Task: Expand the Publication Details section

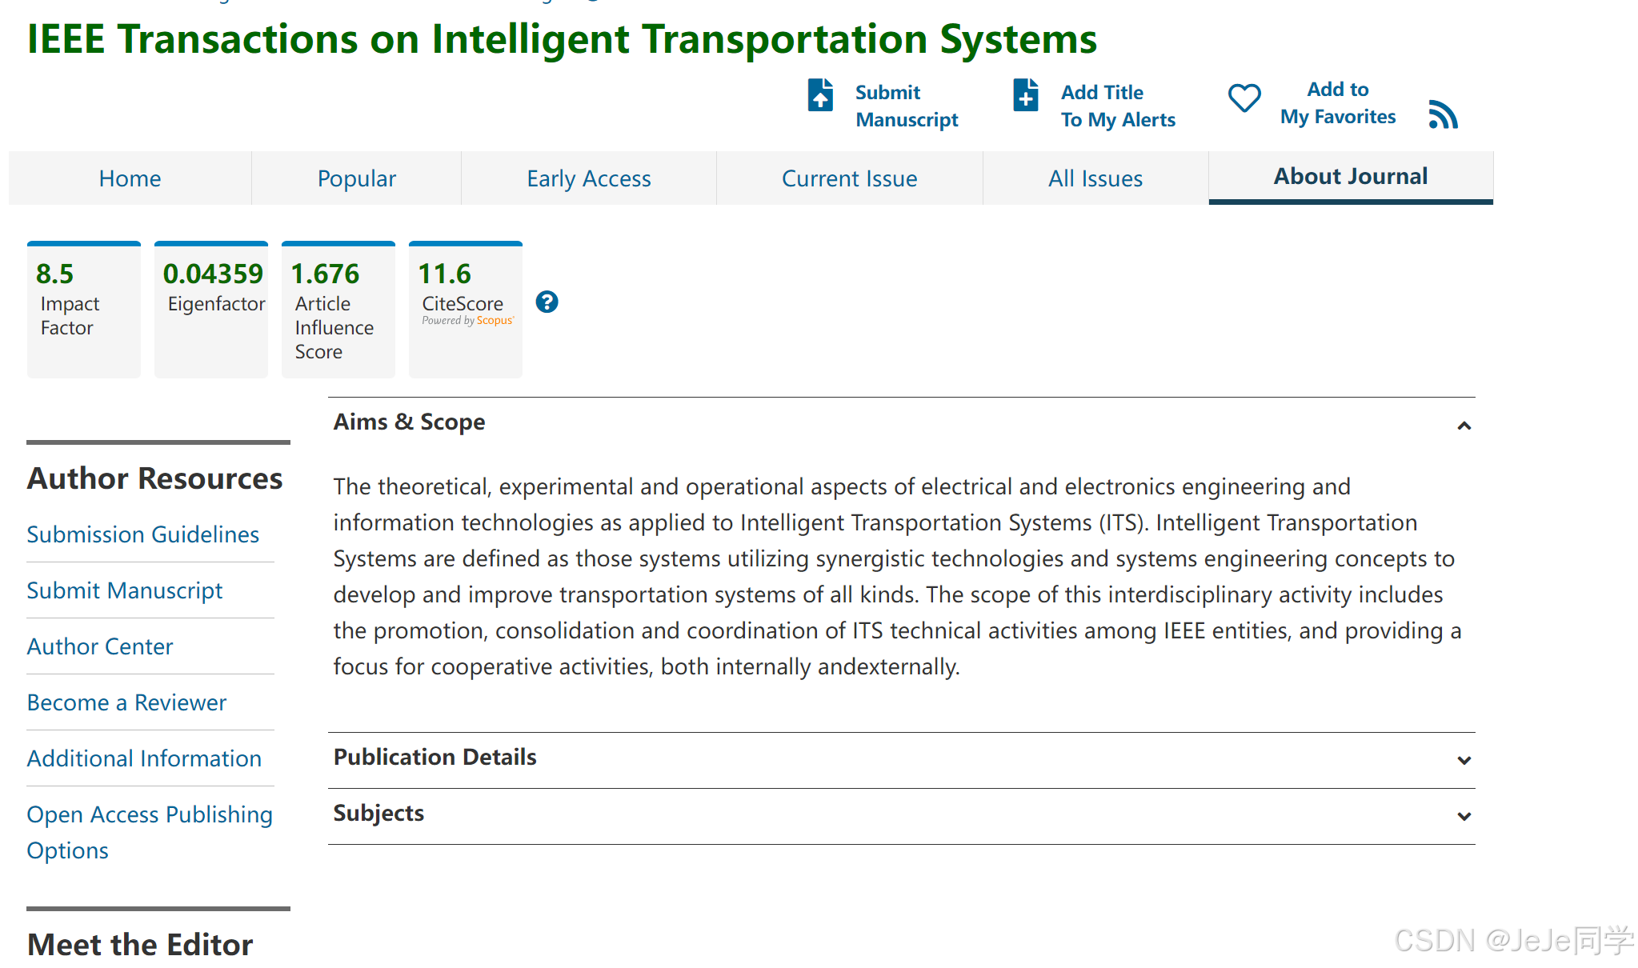Action: tap(1464, 760)
